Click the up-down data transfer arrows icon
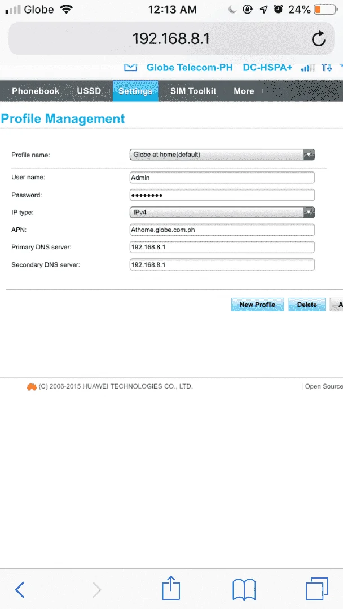Viewport: 343px width, 609px height. coord(327,68)
